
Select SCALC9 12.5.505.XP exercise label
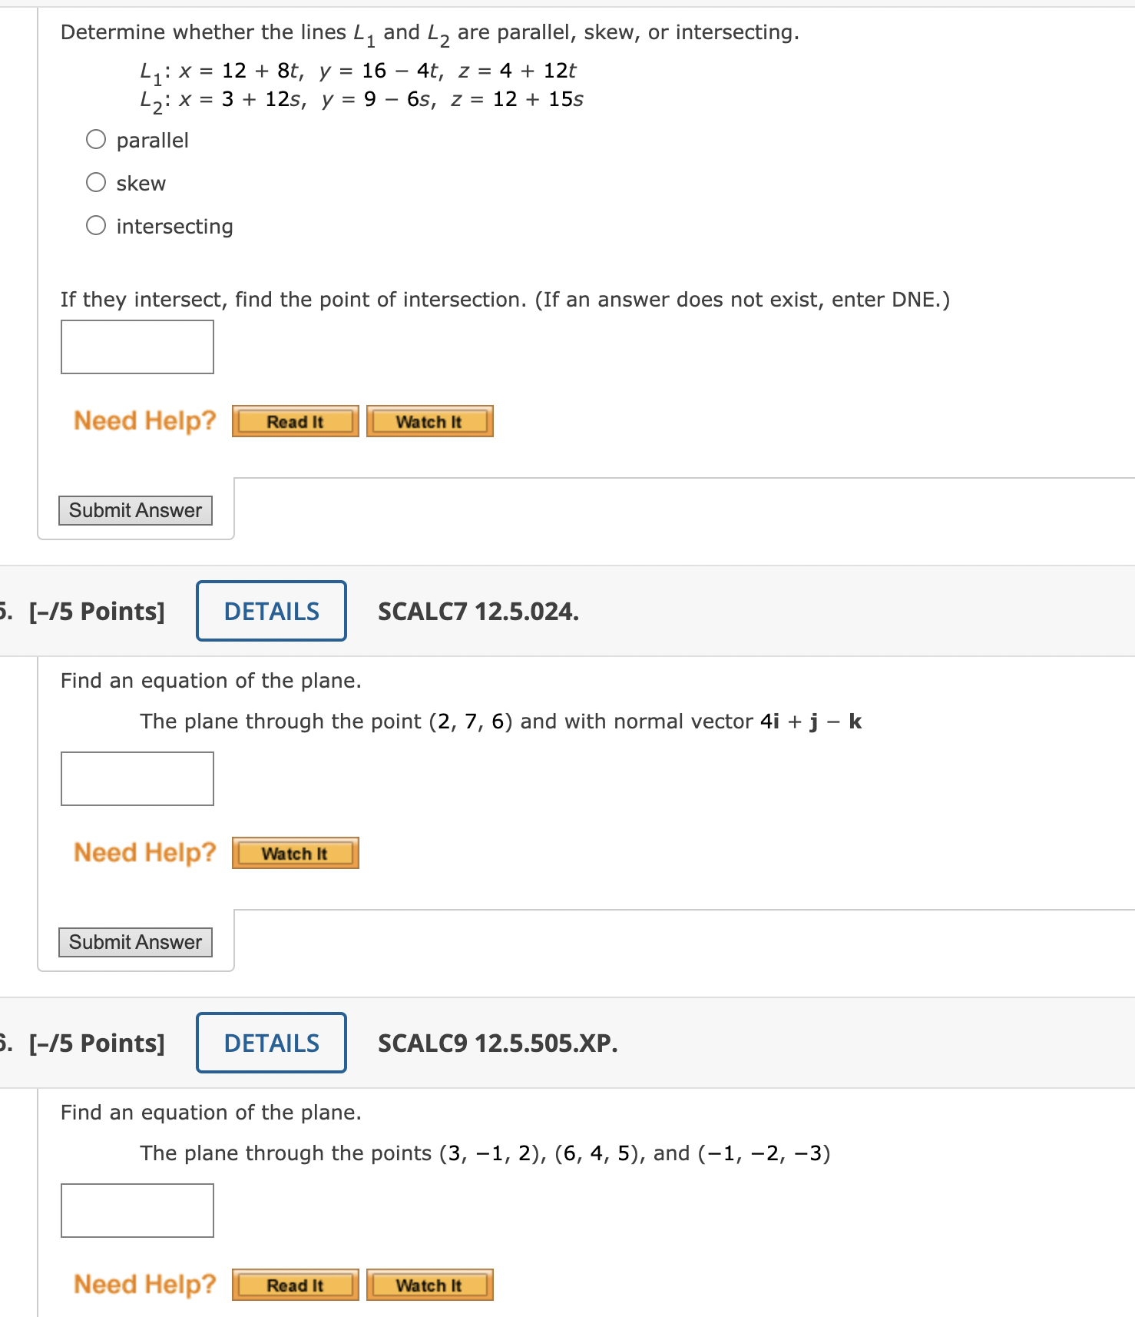click(497, 1043)
